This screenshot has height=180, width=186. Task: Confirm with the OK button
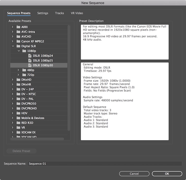point(167,174)
